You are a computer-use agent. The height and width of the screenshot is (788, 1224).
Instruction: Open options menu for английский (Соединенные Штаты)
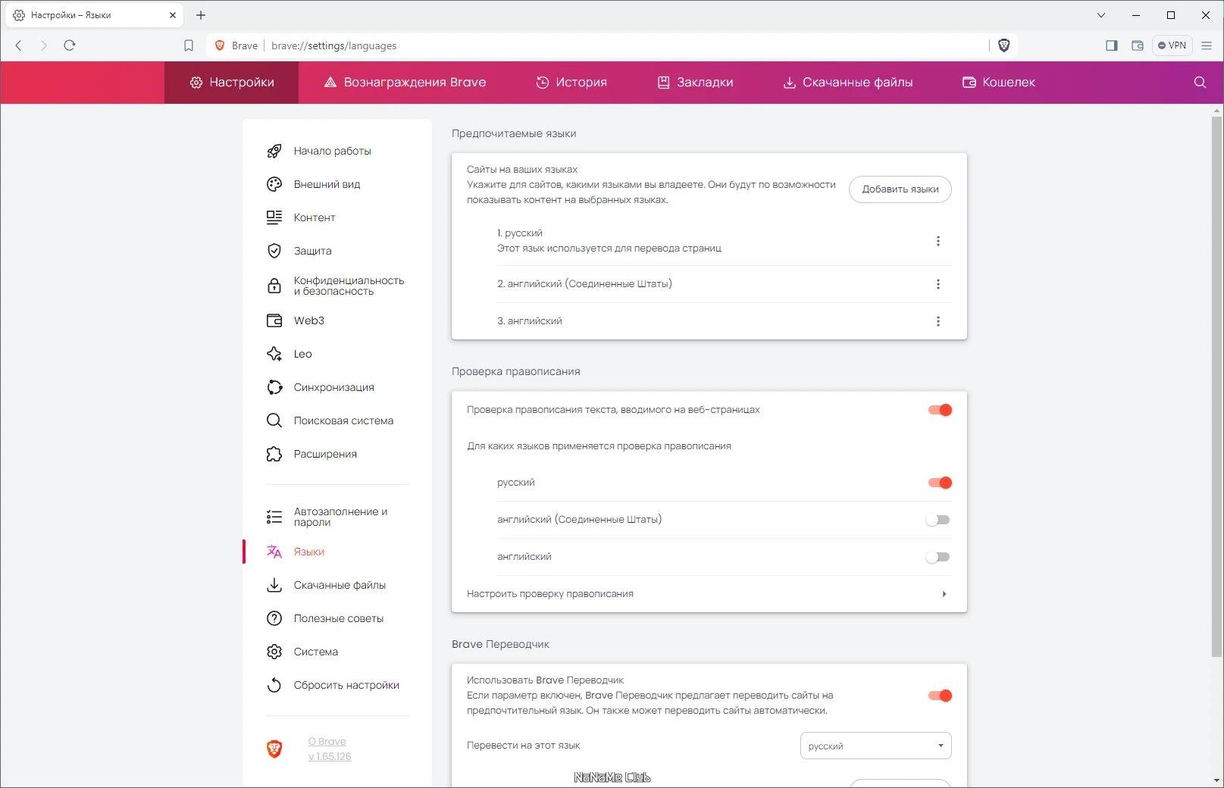coord(938,284)
